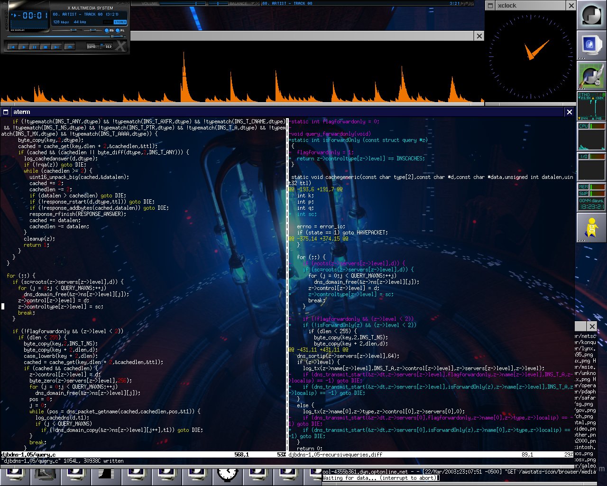Click the XMMS volume slider knob
Screen dimensions: 607x486
tap(74, 30)
